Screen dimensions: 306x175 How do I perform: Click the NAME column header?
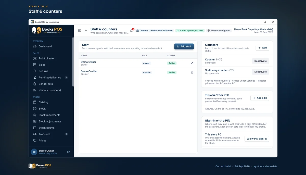84,55
